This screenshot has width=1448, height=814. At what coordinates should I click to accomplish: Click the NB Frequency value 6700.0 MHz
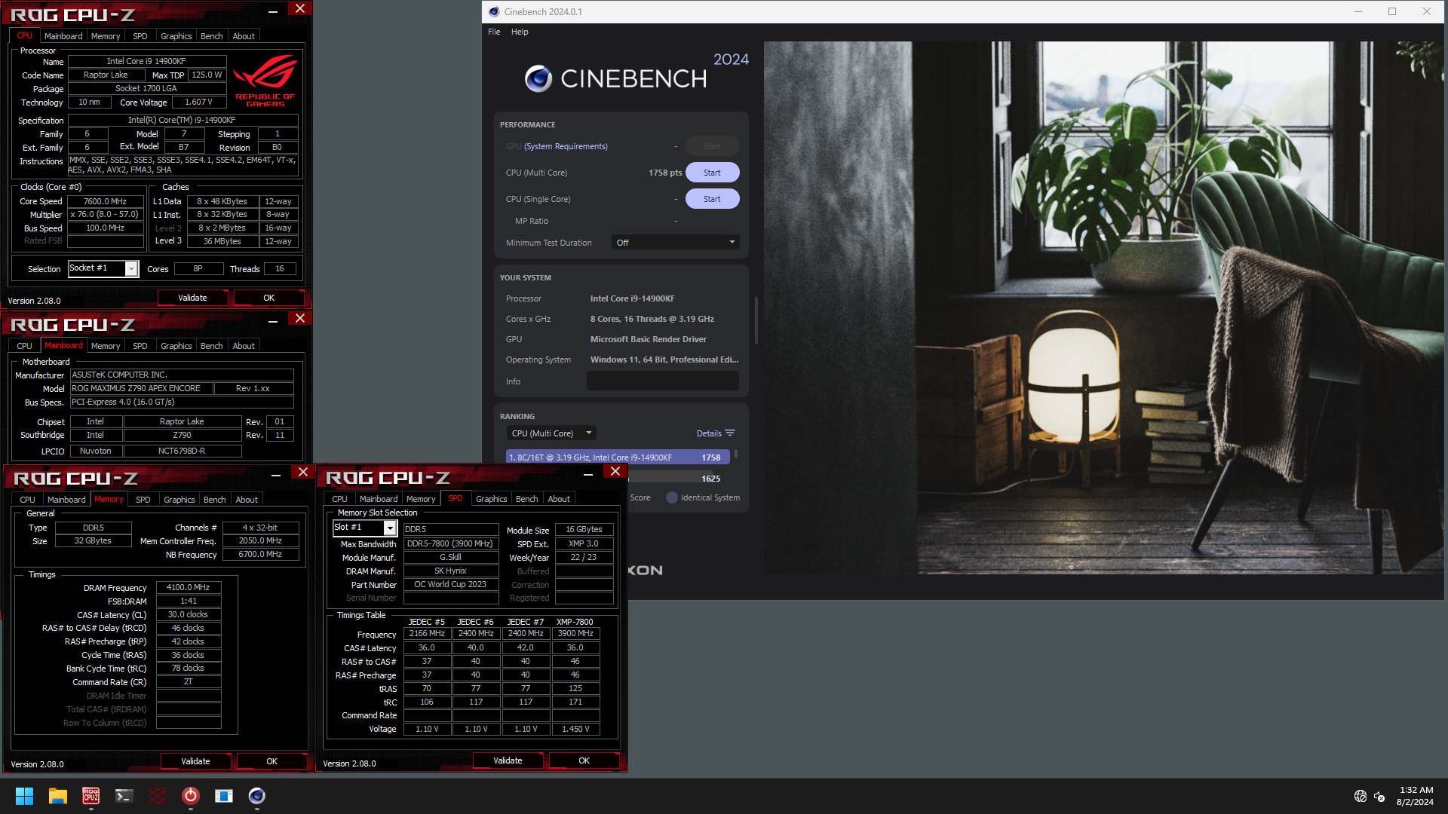[260, 554]
